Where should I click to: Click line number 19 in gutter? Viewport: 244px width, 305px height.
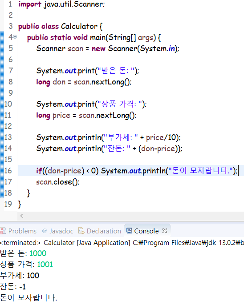(8, 204)
